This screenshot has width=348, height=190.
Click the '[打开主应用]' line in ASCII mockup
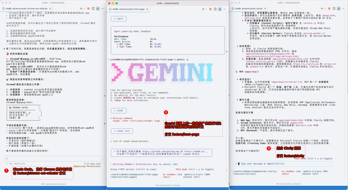17,115
